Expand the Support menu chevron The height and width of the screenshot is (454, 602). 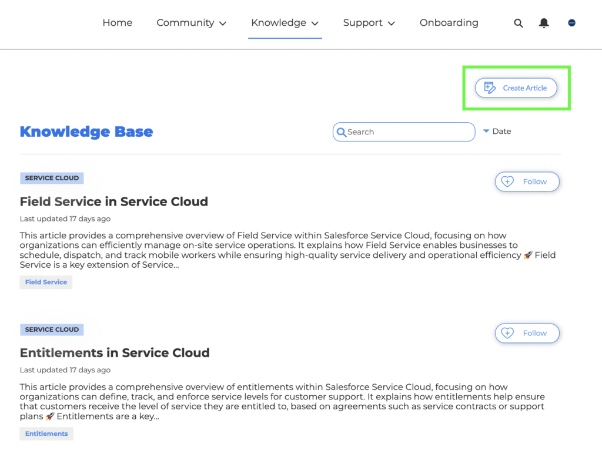[x=391, y=23]
